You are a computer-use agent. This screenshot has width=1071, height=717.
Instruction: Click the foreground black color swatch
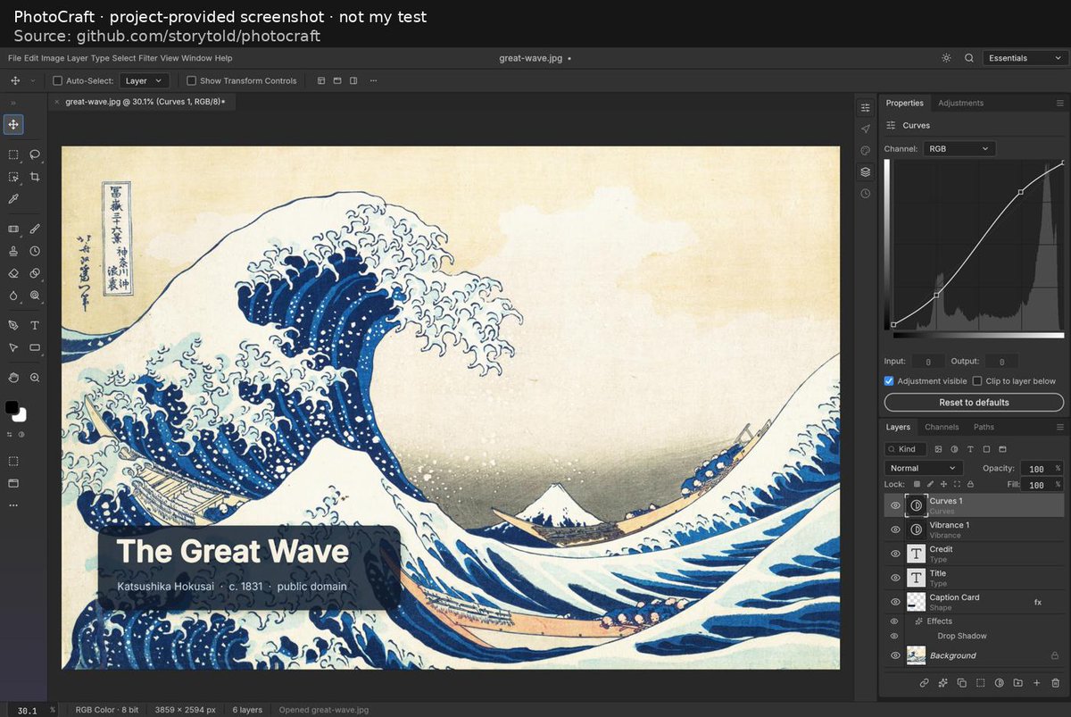[x=12, y=407]
